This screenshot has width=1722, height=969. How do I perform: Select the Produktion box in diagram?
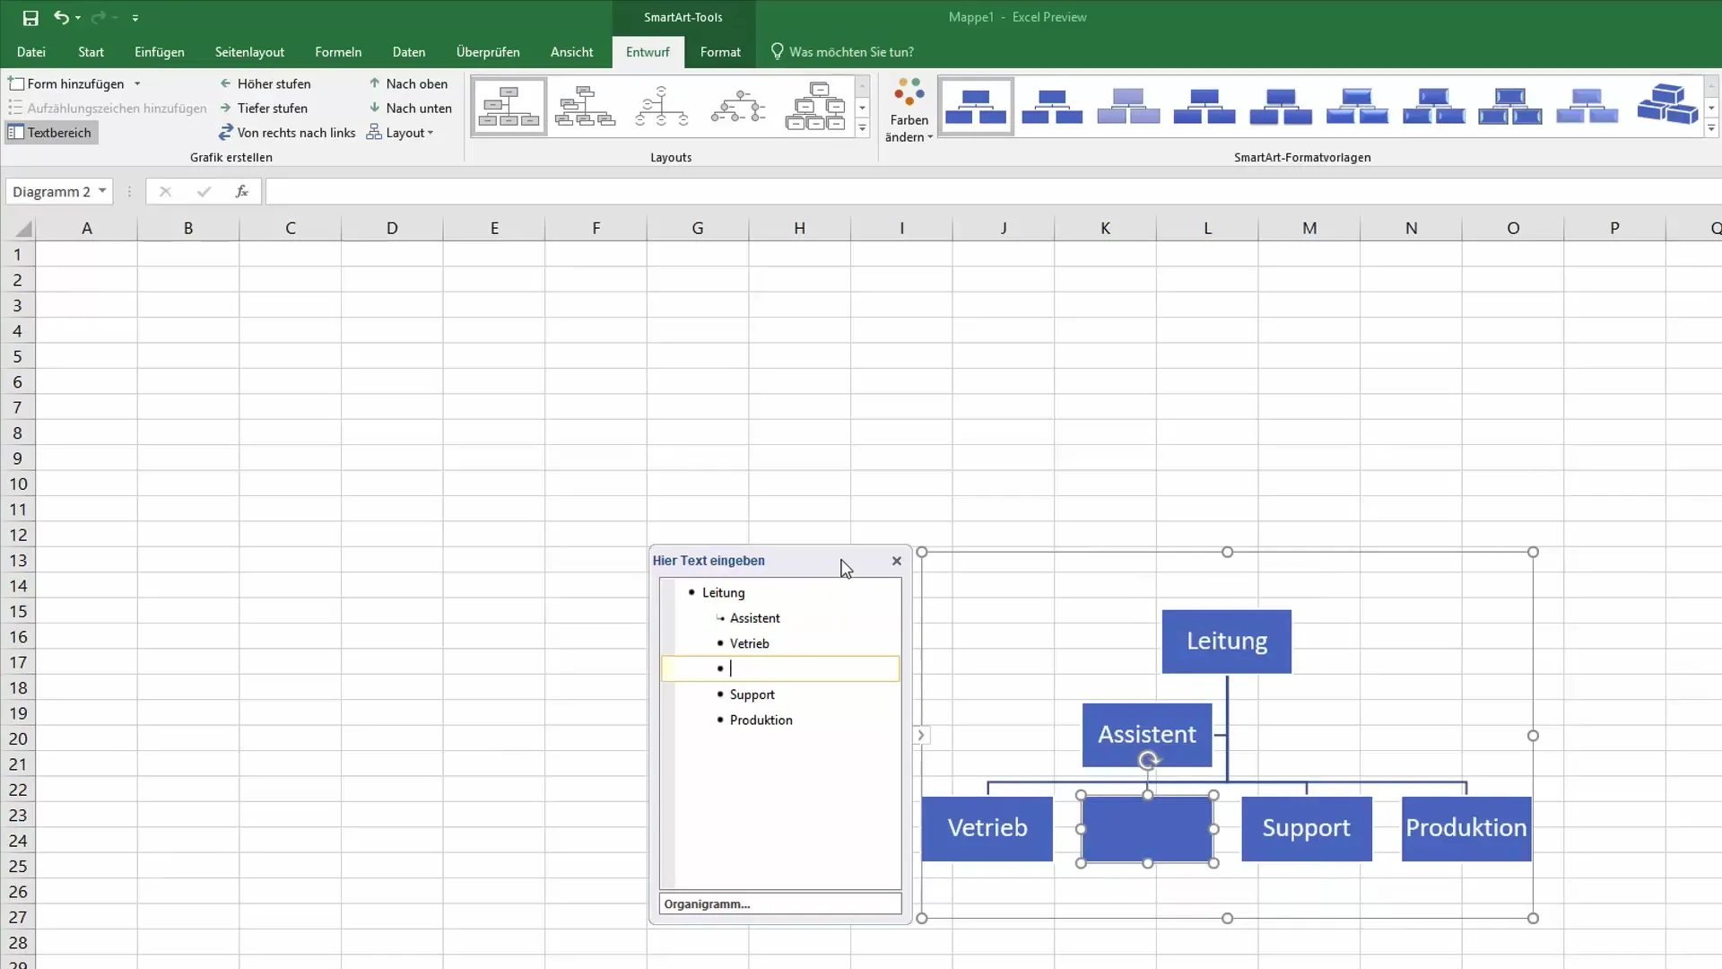(1465, 828)
